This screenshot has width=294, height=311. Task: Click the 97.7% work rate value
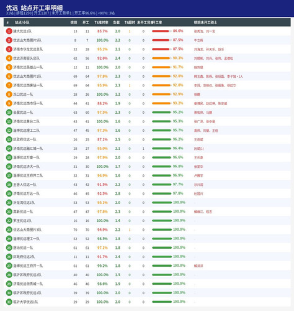coord(178,184)
